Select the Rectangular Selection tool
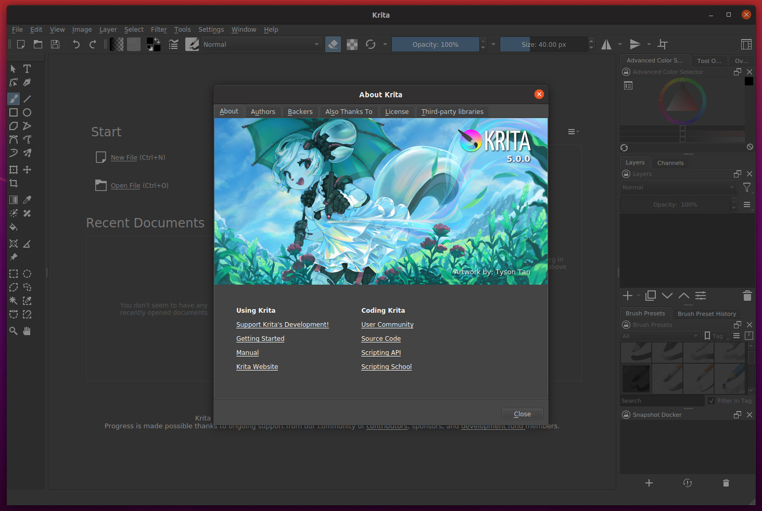 (14, 274)
